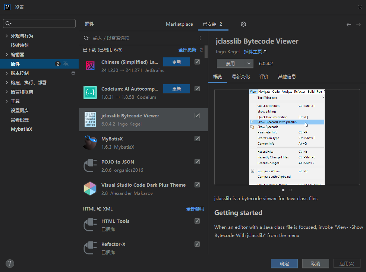
Task: Expand the 外观与行为 tree node
Action: 7,36
